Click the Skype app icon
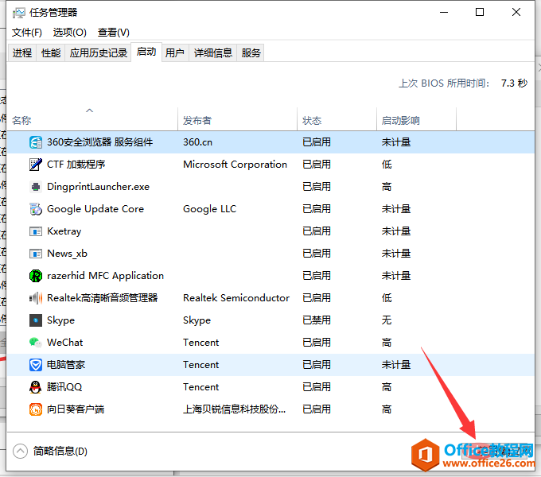This screenshot has width=541, height=477. point(36,320)
